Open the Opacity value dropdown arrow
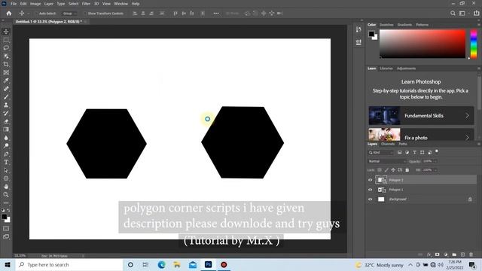 [x=435, y=161]
